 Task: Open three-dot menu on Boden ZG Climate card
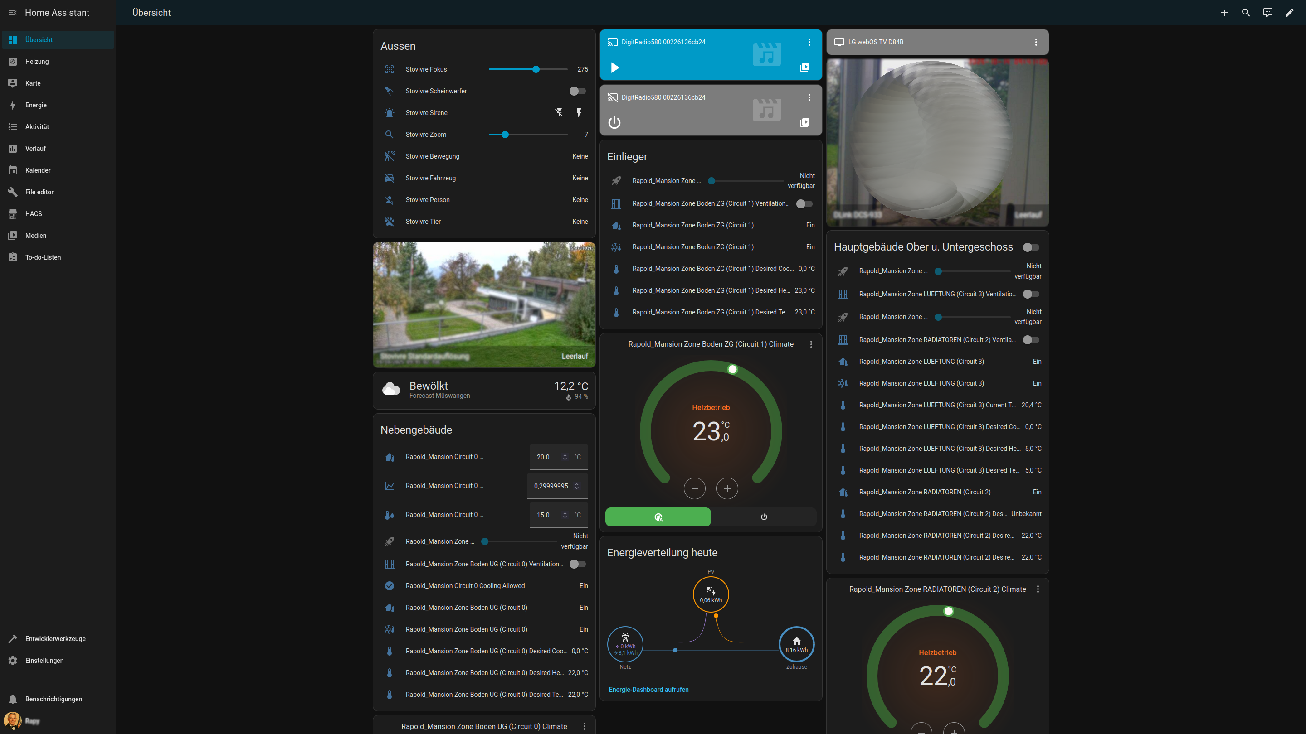tap(811, 344)
